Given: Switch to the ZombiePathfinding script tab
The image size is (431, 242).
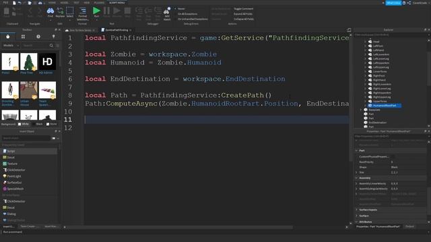Looking at the screenshot, I should [117, 30].
